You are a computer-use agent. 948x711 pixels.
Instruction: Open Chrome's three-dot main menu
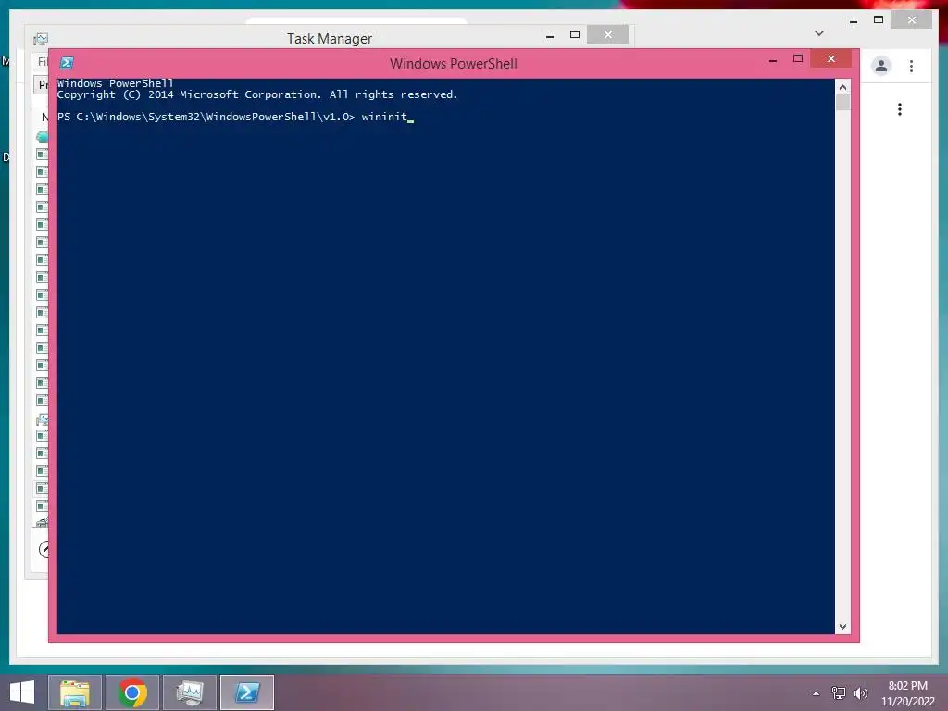click(911, 66)
